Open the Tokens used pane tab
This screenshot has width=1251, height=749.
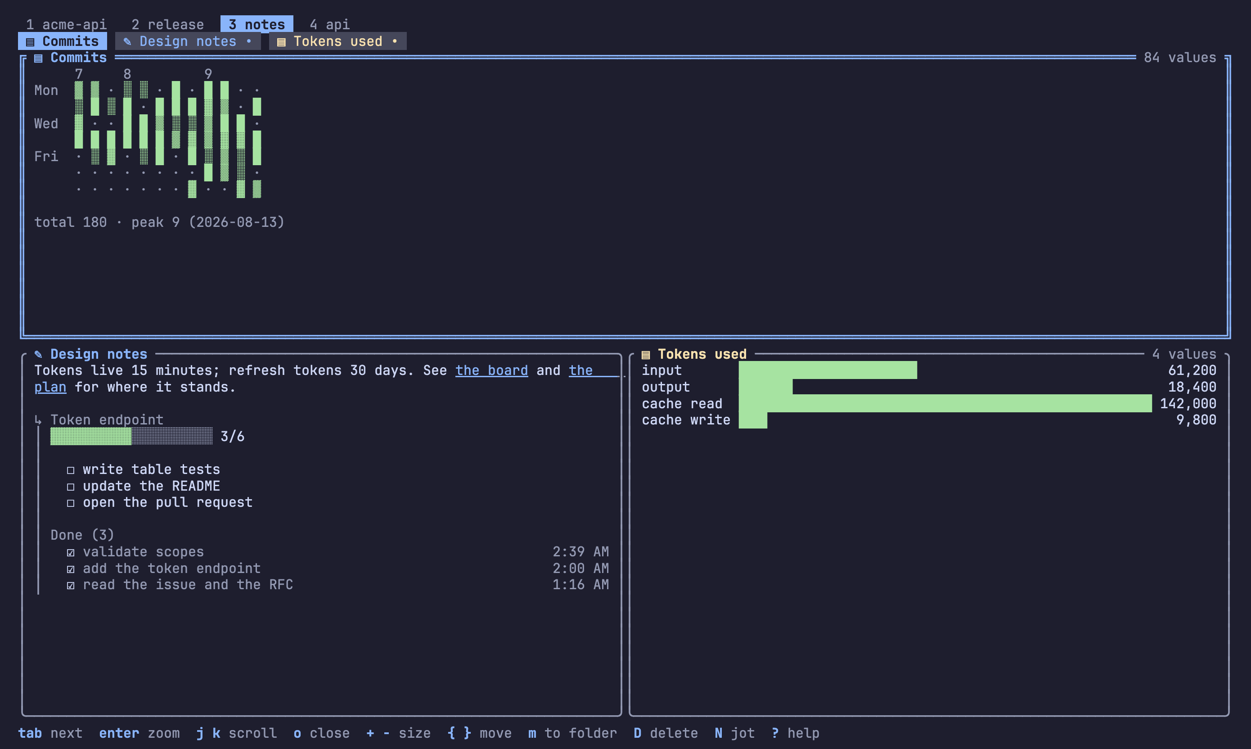point(337,41)
